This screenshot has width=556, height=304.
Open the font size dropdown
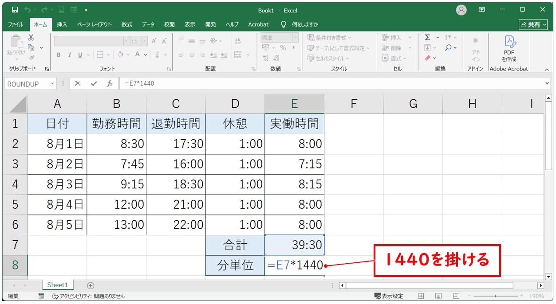click(x=145, y=41)
